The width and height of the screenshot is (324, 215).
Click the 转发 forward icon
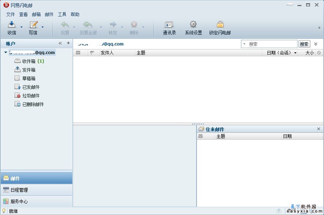pos(113,25)
